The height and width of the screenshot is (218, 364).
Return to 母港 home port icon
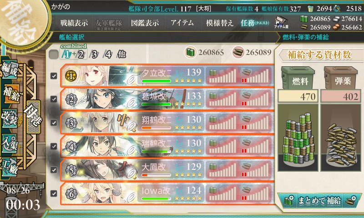(x=33, y=116)
